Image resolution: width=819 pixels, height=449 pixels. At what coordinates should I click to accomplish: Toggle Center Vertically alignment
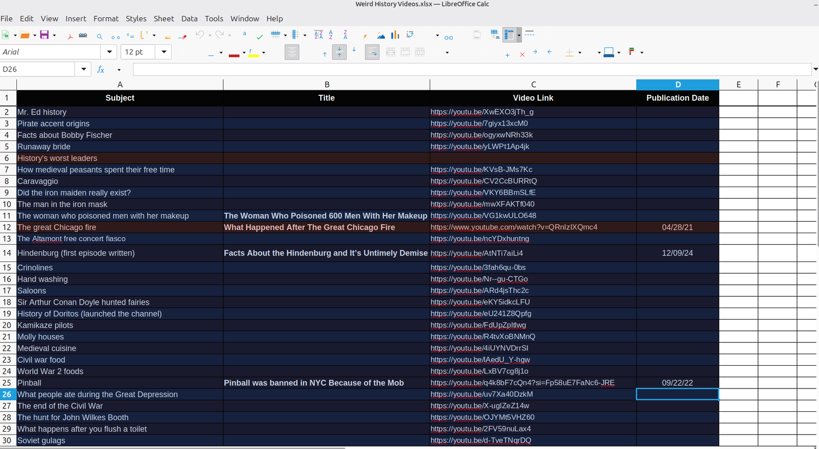(339, 52)
